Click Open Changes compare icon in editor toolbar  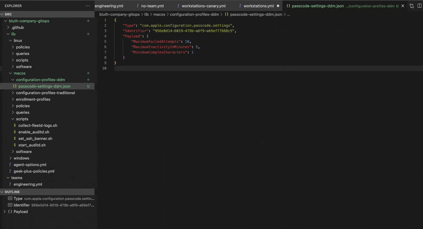412,6
